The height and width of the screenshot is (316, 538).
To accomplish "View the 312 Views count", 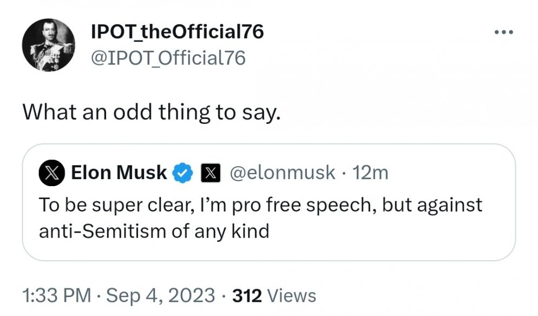I will click(x=274, y=295).
